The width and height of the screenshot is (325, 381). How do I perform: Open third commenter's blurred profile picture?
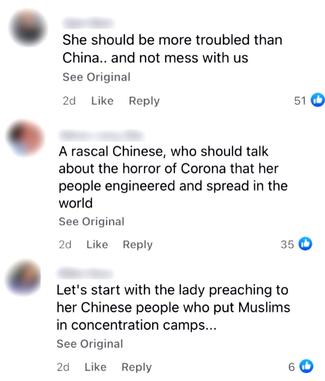click(x=23, y=277)
